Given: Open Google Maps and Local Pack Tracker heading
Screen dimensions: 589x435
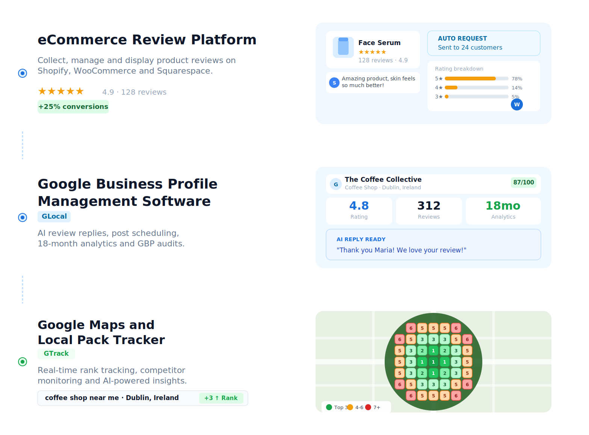Looking at the screenshot, I should [101, 332].
